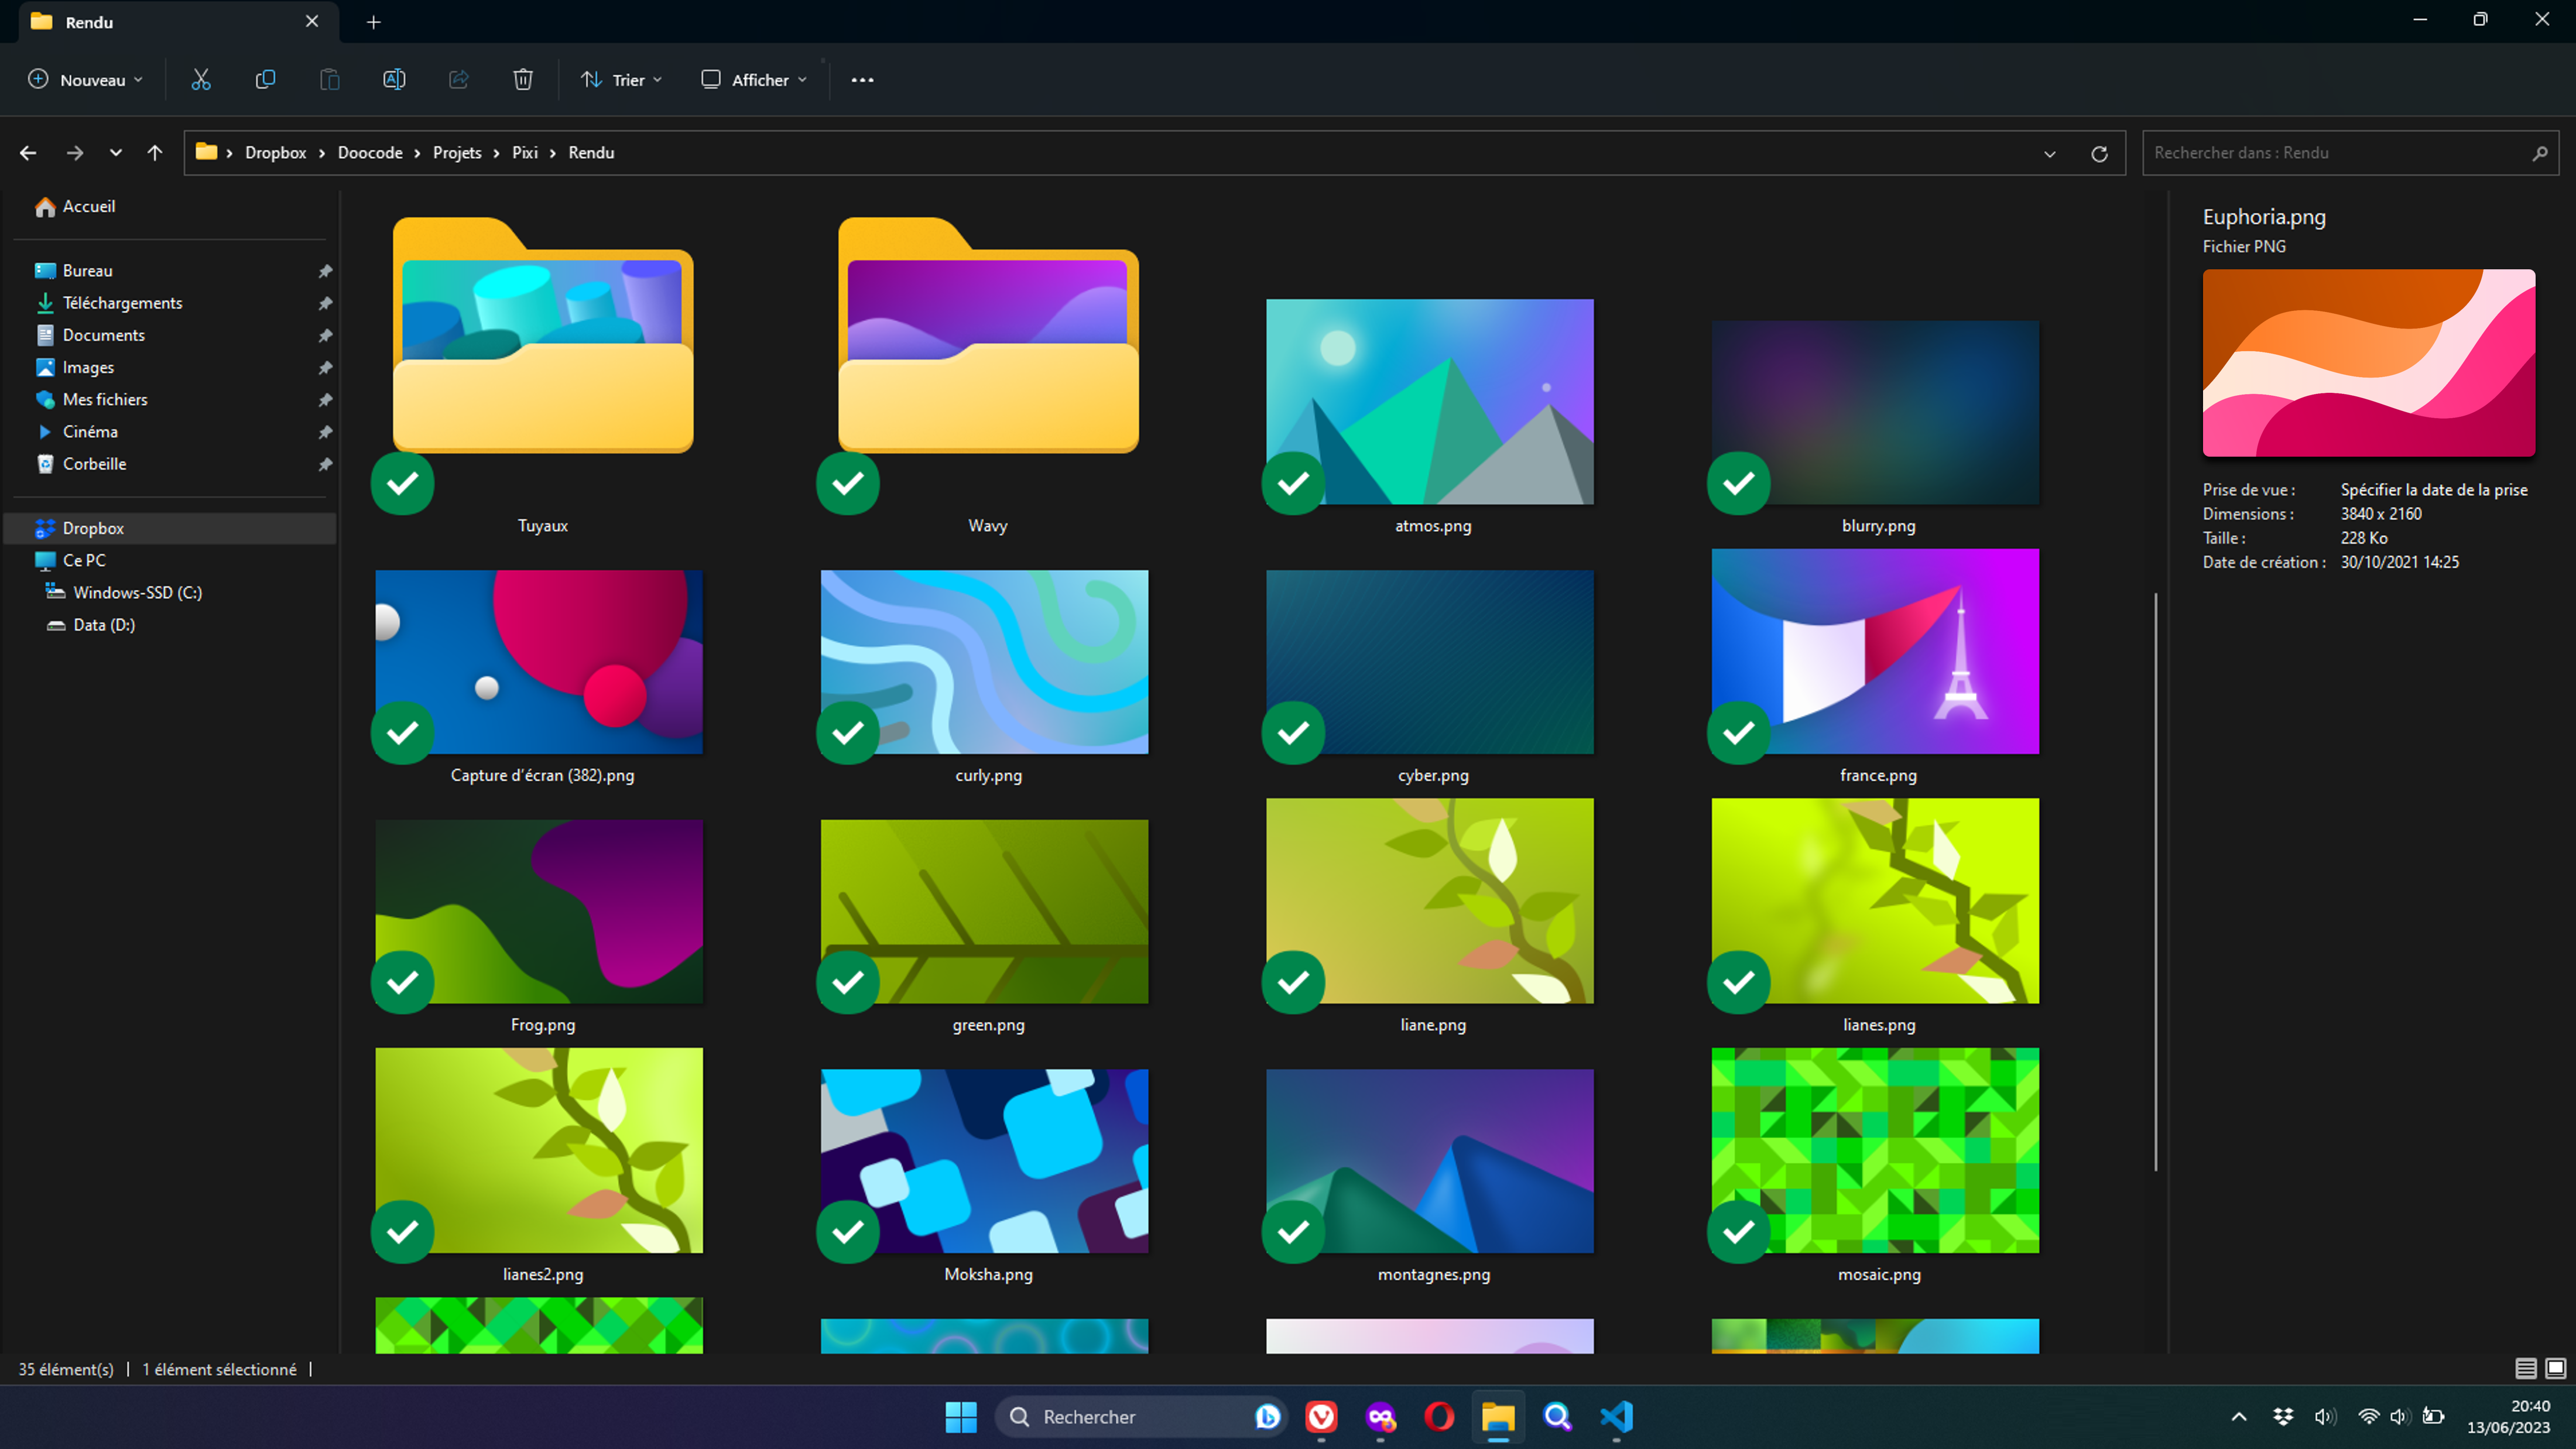This screenshot has width=2576, height=1449.
Task: Toggle large thumbnails view icon in status bar
Action: [x=2555, y=1368]
